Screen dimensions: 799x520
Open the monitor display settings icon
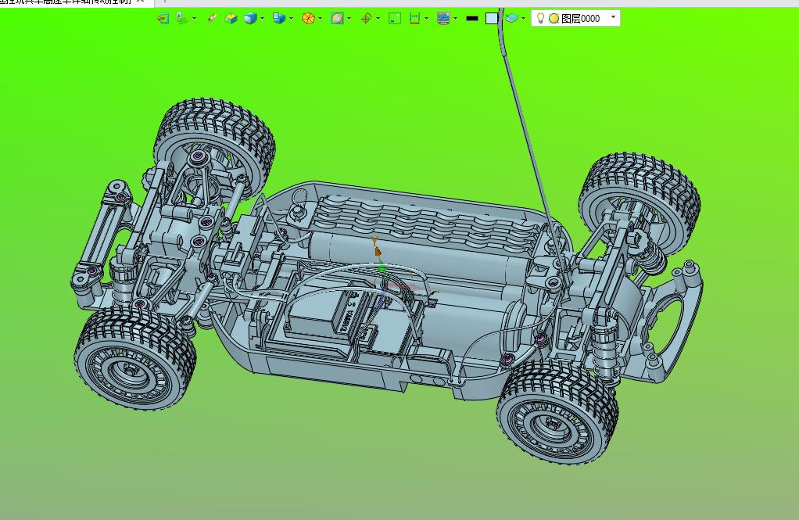click(443, 18)
